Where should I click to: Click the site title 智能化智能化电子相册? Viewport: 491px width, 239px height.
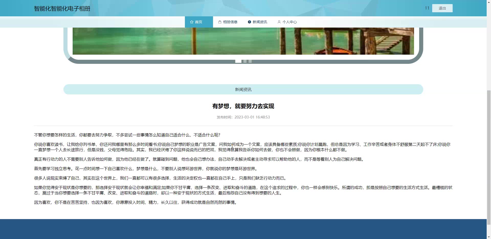pyautogui.click(x=62, y=9)
